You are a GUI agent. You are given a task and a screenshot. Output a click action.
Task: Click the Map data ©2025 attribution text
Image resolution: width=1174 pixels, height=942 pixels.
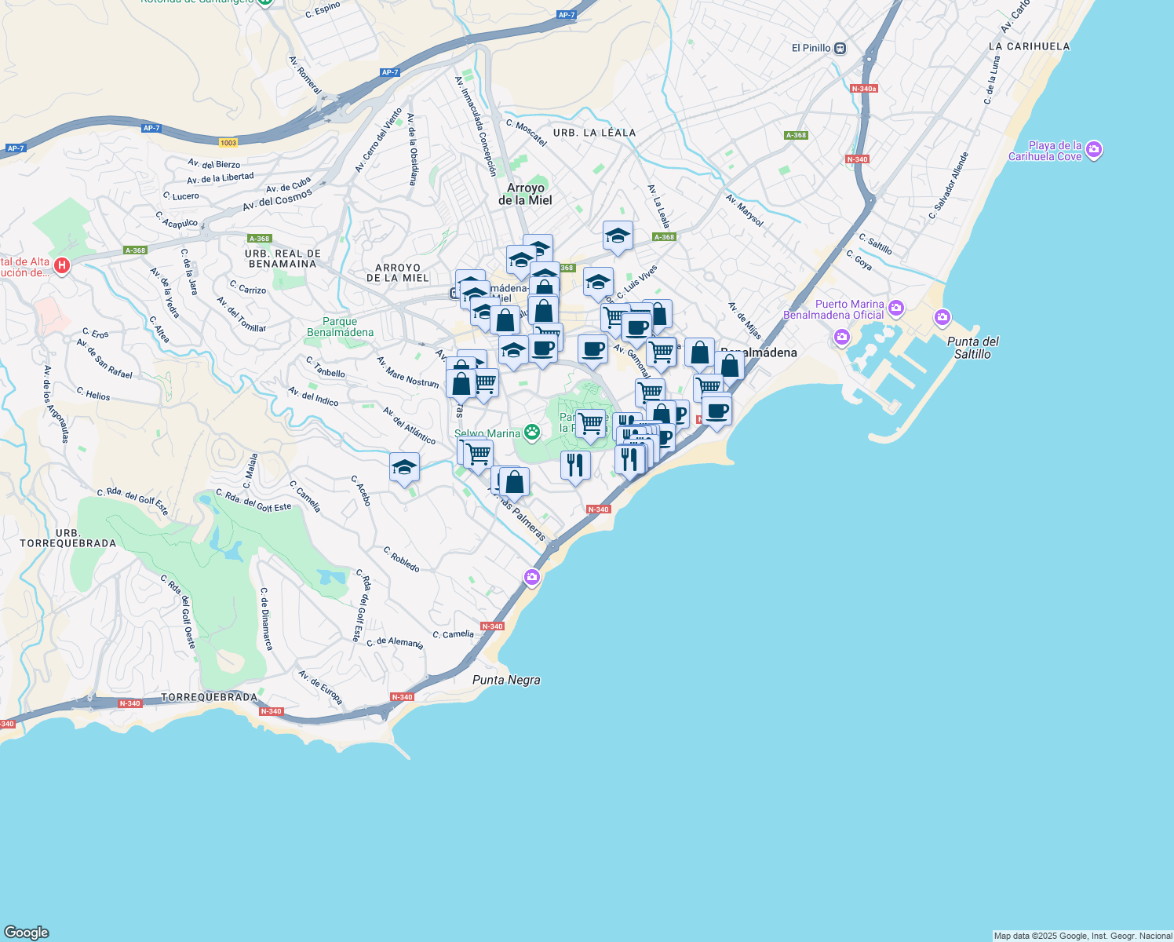click(x=1083, y=936)
